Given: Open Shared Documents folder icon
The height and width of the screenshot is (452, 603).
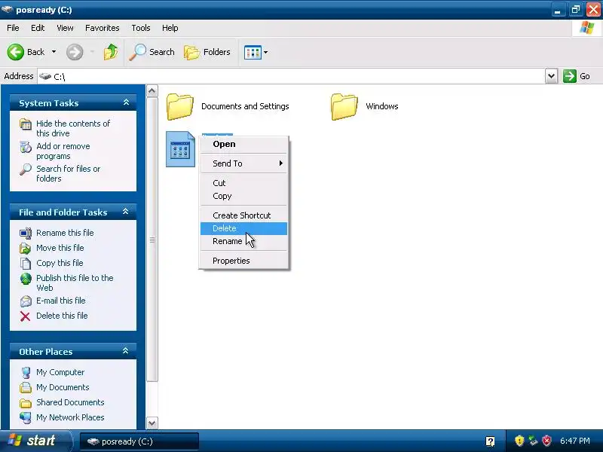Looking at the screenshot, I should click(26, 403).
